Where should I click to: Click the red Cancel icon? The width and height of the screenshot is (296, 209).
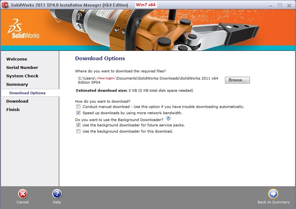[x=22, y=194]
